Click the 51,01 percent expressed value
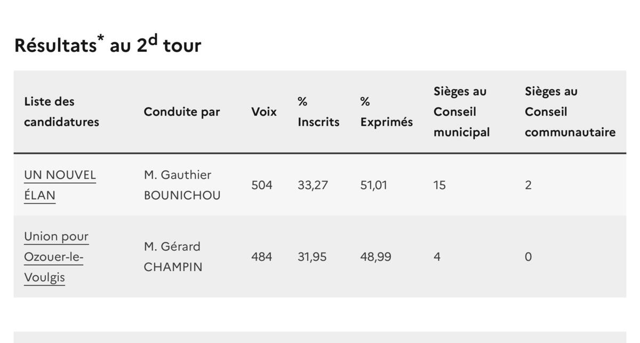This screenshot has height=343, width=640. (374, 185)
